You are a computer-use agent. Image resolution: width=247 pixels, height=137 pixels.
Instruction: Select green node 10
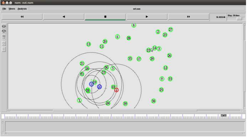pos(113,87)
